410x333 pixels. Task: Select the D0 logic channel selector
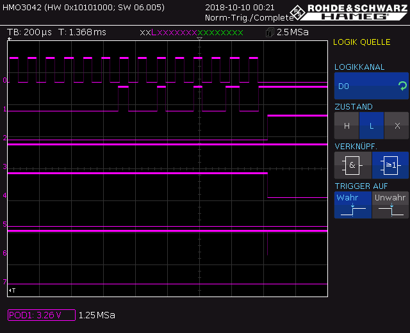pyautogui.click(x=372, y=86)
